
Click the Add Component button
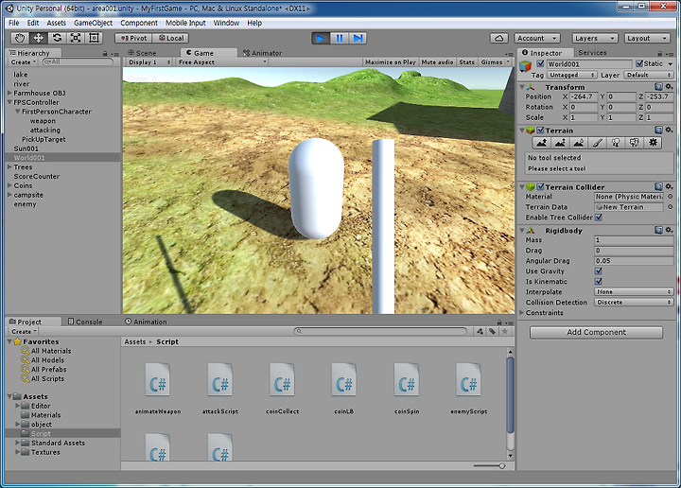596,332
